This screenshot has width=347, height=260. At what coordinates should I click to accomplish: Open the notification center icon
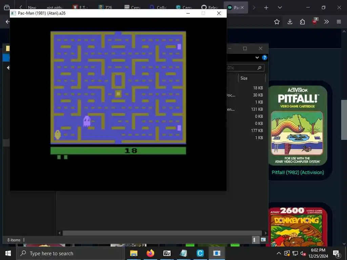click(x=336, y=254)
